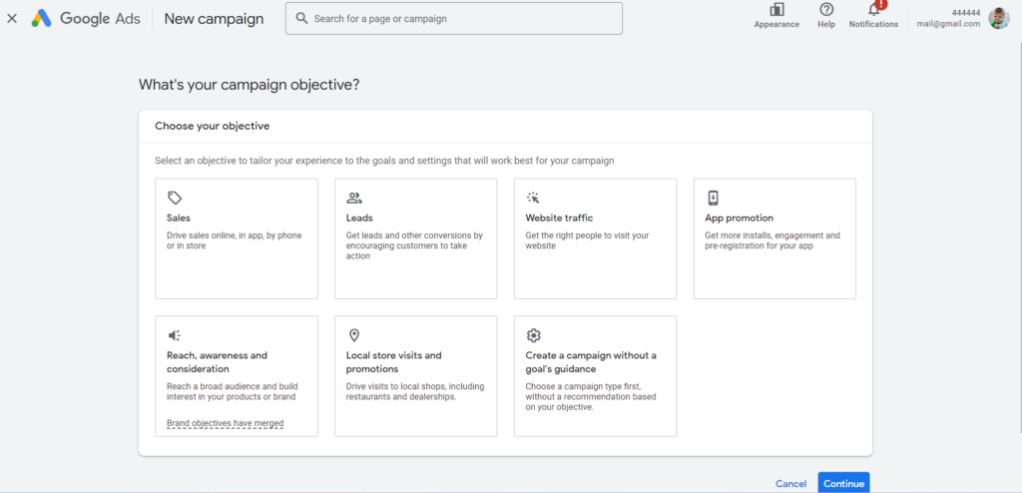Image resolution: width=1022 pixels, height=493 pixels.
Task: Click Reach a broad audience description
Action: coord(232,391)
